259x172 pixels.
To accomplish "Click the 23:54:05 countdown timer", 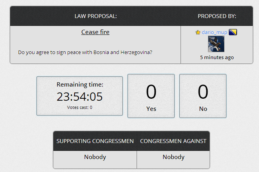I will (x=80, y=96).
